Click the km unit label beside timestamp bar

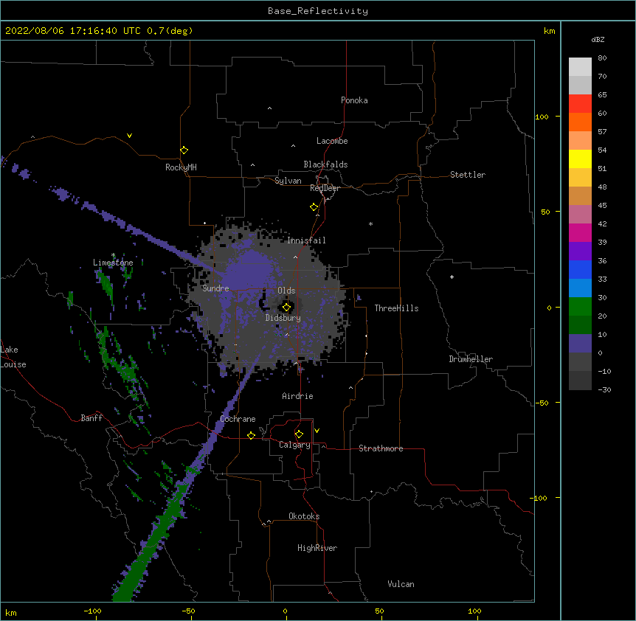pyautogui.click(x=549, y=31)
